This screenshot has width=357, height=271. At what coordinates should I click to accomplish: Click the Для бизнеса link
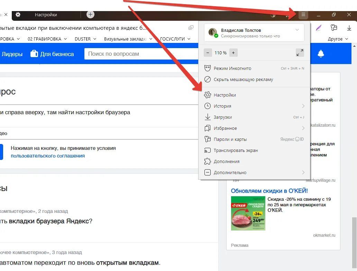57,54
